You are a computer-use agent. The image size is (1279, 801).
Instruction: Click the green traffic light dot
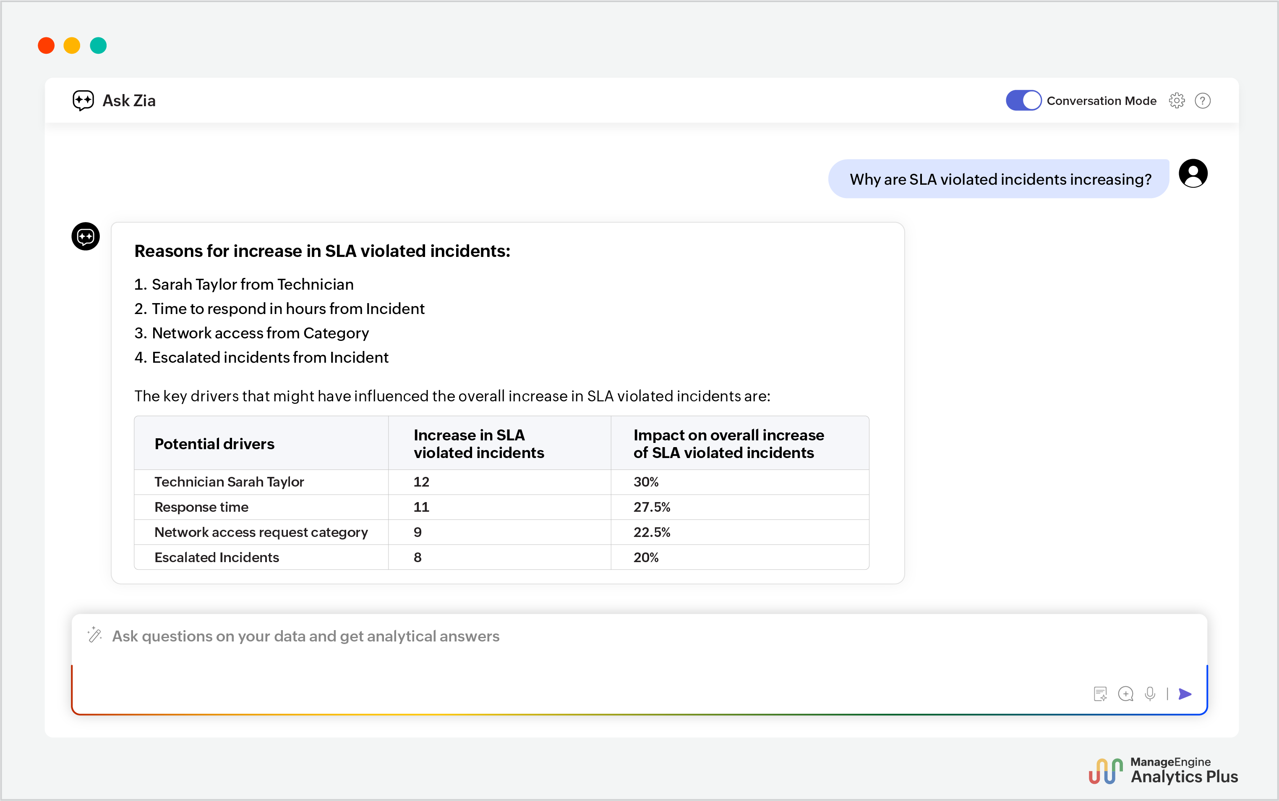coord(99,46)
